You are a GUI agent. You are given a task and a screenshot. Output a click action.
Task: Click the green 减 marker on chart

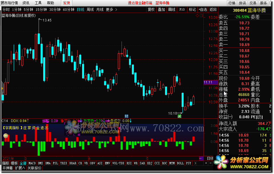(179, 116)
